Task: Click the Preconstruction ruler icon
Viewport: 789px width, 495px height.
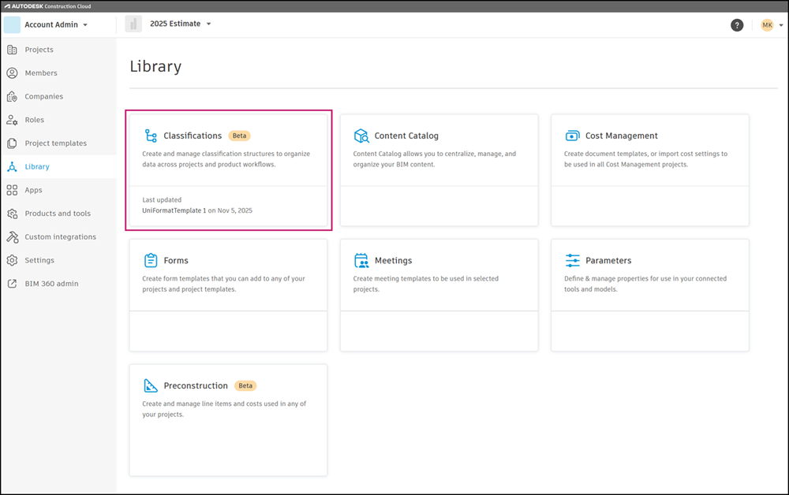Action: (151, 385)
